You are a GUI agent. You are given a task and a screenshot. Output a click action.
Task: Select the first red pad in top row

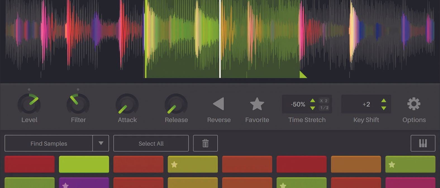(30, 164)
